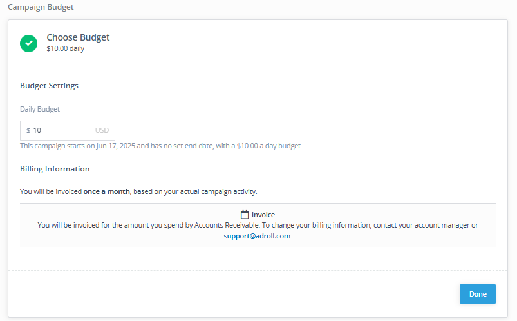Screen dimensions: 517x321
Task: Click the Billing Information heading
Action: pos(55,169)
